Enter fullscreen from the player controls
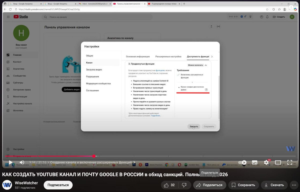The height and width of the screenshot is (192, 300). [x=289, y=162]
